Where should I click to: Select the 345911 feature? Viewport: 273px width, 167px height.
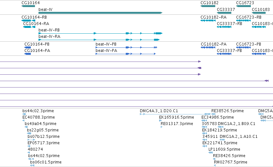205,140
